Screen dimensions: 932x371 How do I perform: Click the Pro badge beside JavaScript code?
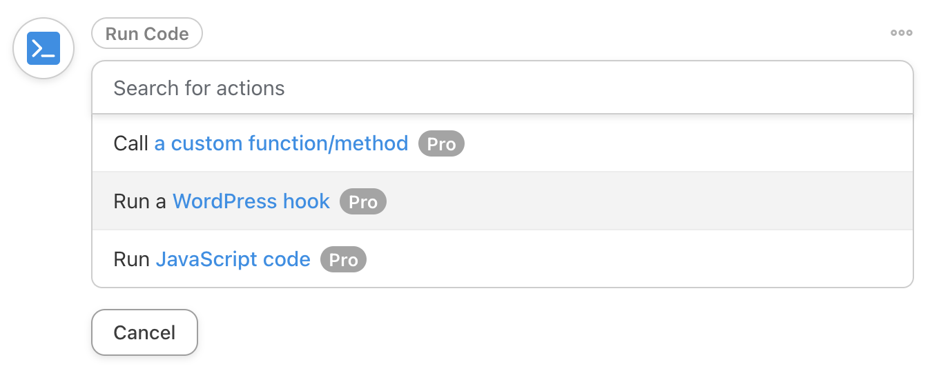point(343,260)
